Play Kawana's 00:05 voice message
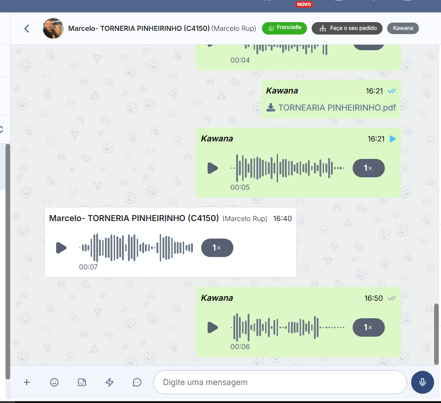 (212, 168)
